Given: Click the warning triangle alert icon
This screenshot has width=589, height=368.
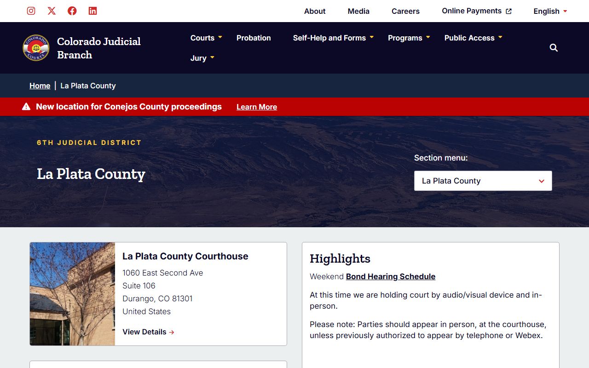Looking at the screenshot, I should [26, 107].
